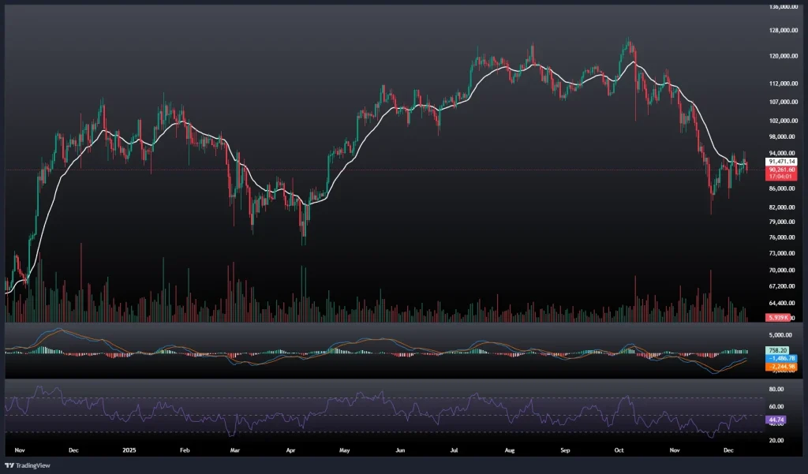Select the Jul marker on time axis

pyautogui.click(x=454, y=451)
